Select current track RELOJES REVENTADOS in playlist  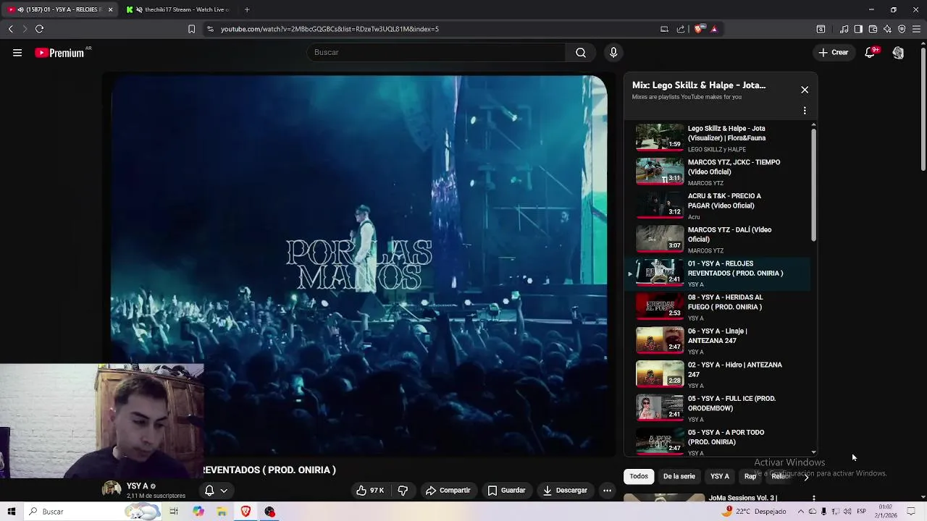tap(717, 274)
